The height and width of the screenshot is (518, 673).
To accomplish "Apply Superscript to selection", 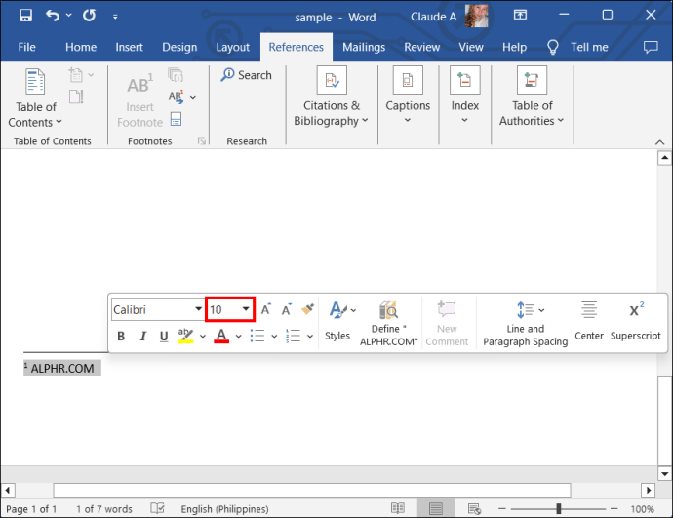I will click(x=636, y=321).
